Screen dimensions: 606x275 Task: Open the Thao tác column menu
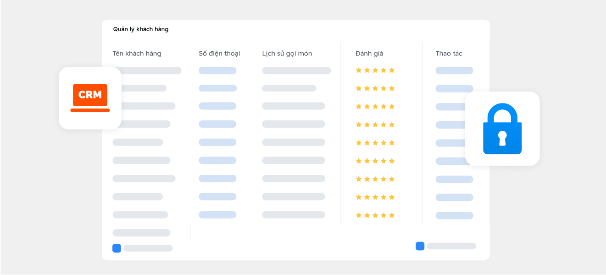point(449,53)
